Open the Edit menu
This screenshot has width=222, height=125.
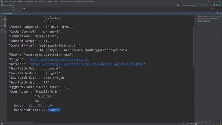point(10,2)
